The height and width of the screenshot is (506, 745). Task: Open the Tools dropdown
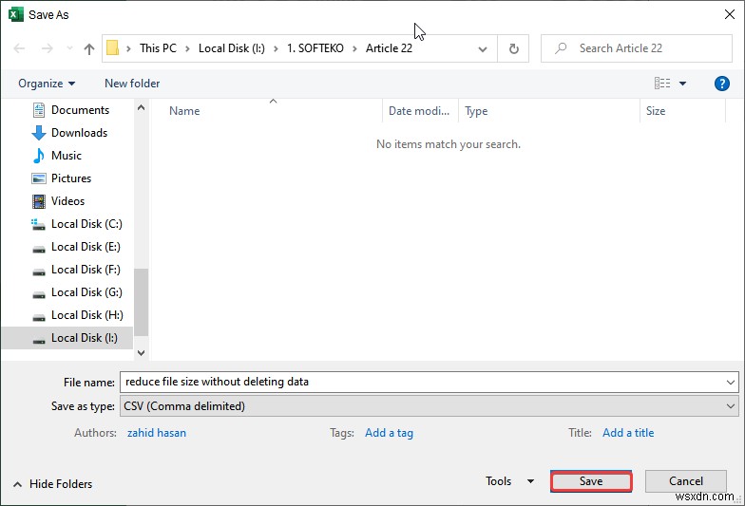[509, 481]
